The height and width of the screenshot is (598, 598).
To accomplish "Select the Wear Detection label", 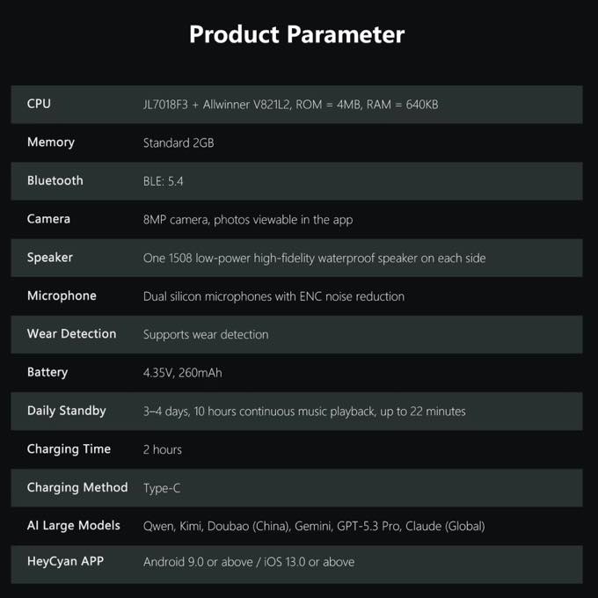I will (72, 333).
